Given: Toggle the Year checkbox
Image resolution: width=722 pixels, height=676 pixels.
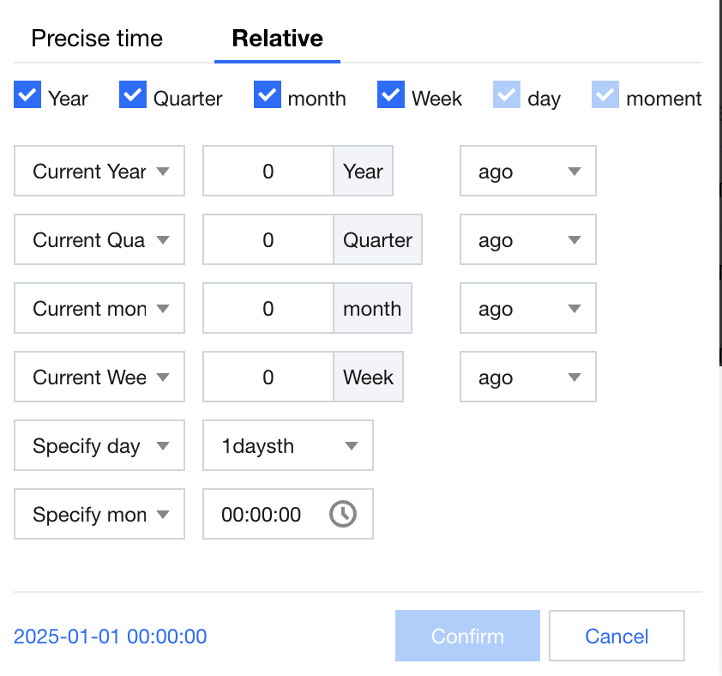Looking at the screenshot, I should [x=27, y=95].
